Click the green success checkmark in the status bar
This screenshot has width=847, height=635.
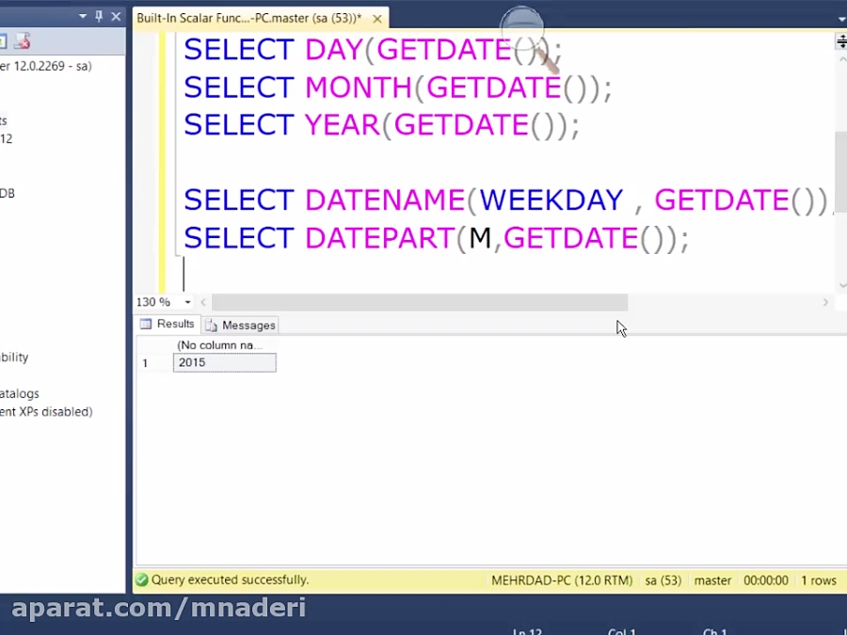coord(144,579)
